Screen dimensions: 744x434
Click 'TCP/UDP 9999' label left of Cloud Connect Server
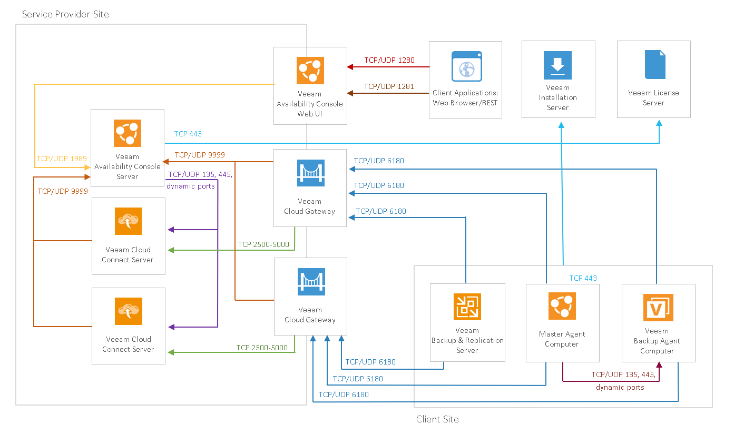63,191
